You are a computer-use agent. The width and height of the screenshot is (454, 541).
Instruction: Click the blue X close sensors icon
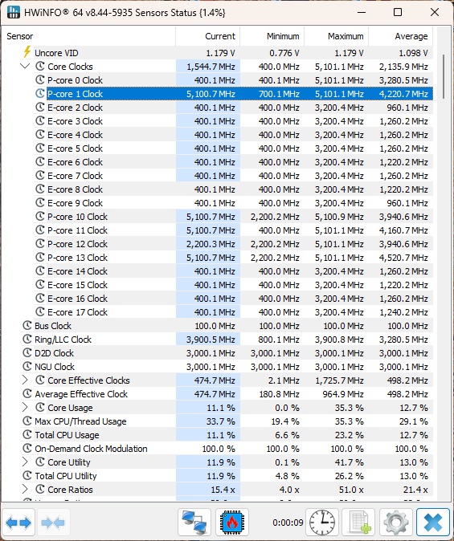click(x=433, y=523)
